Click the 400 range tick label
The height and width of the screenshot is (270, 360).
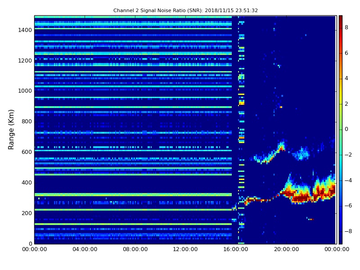coord(27,183)
